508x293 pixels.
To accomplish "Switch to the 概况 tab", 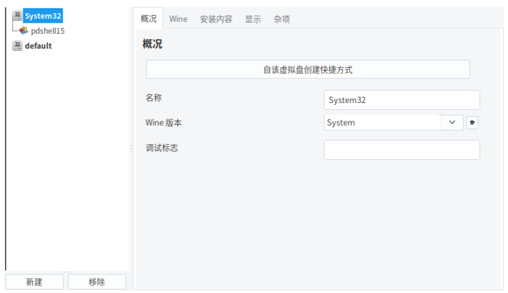I will pyautogui.click(x=148, y=19).
